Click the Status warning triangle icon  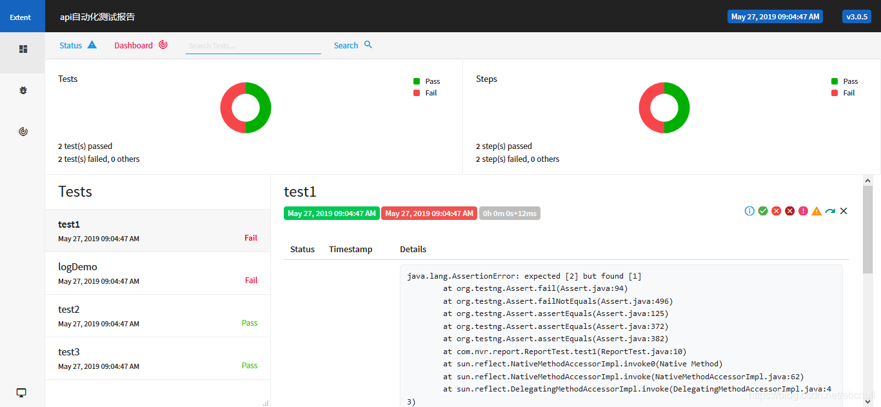[92, 45]
